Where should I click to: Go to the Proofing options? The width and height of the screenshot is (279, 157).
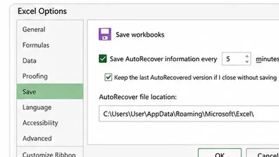50,76
